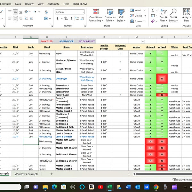Image resolution: width=192 pixels, height=192 pixels.
Task: Click Decrease Indent icon
Action: [x=26, y=19]
